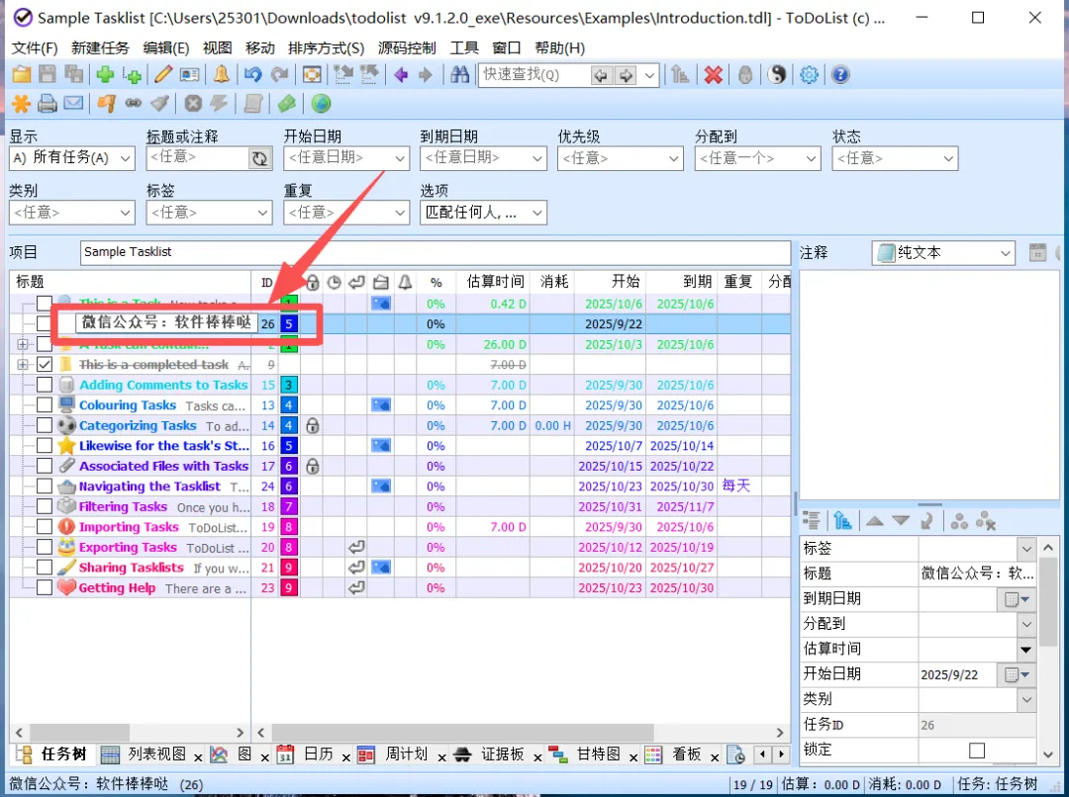
Task: Open the 优先级 filter dropdown
Action: point(621,158)
